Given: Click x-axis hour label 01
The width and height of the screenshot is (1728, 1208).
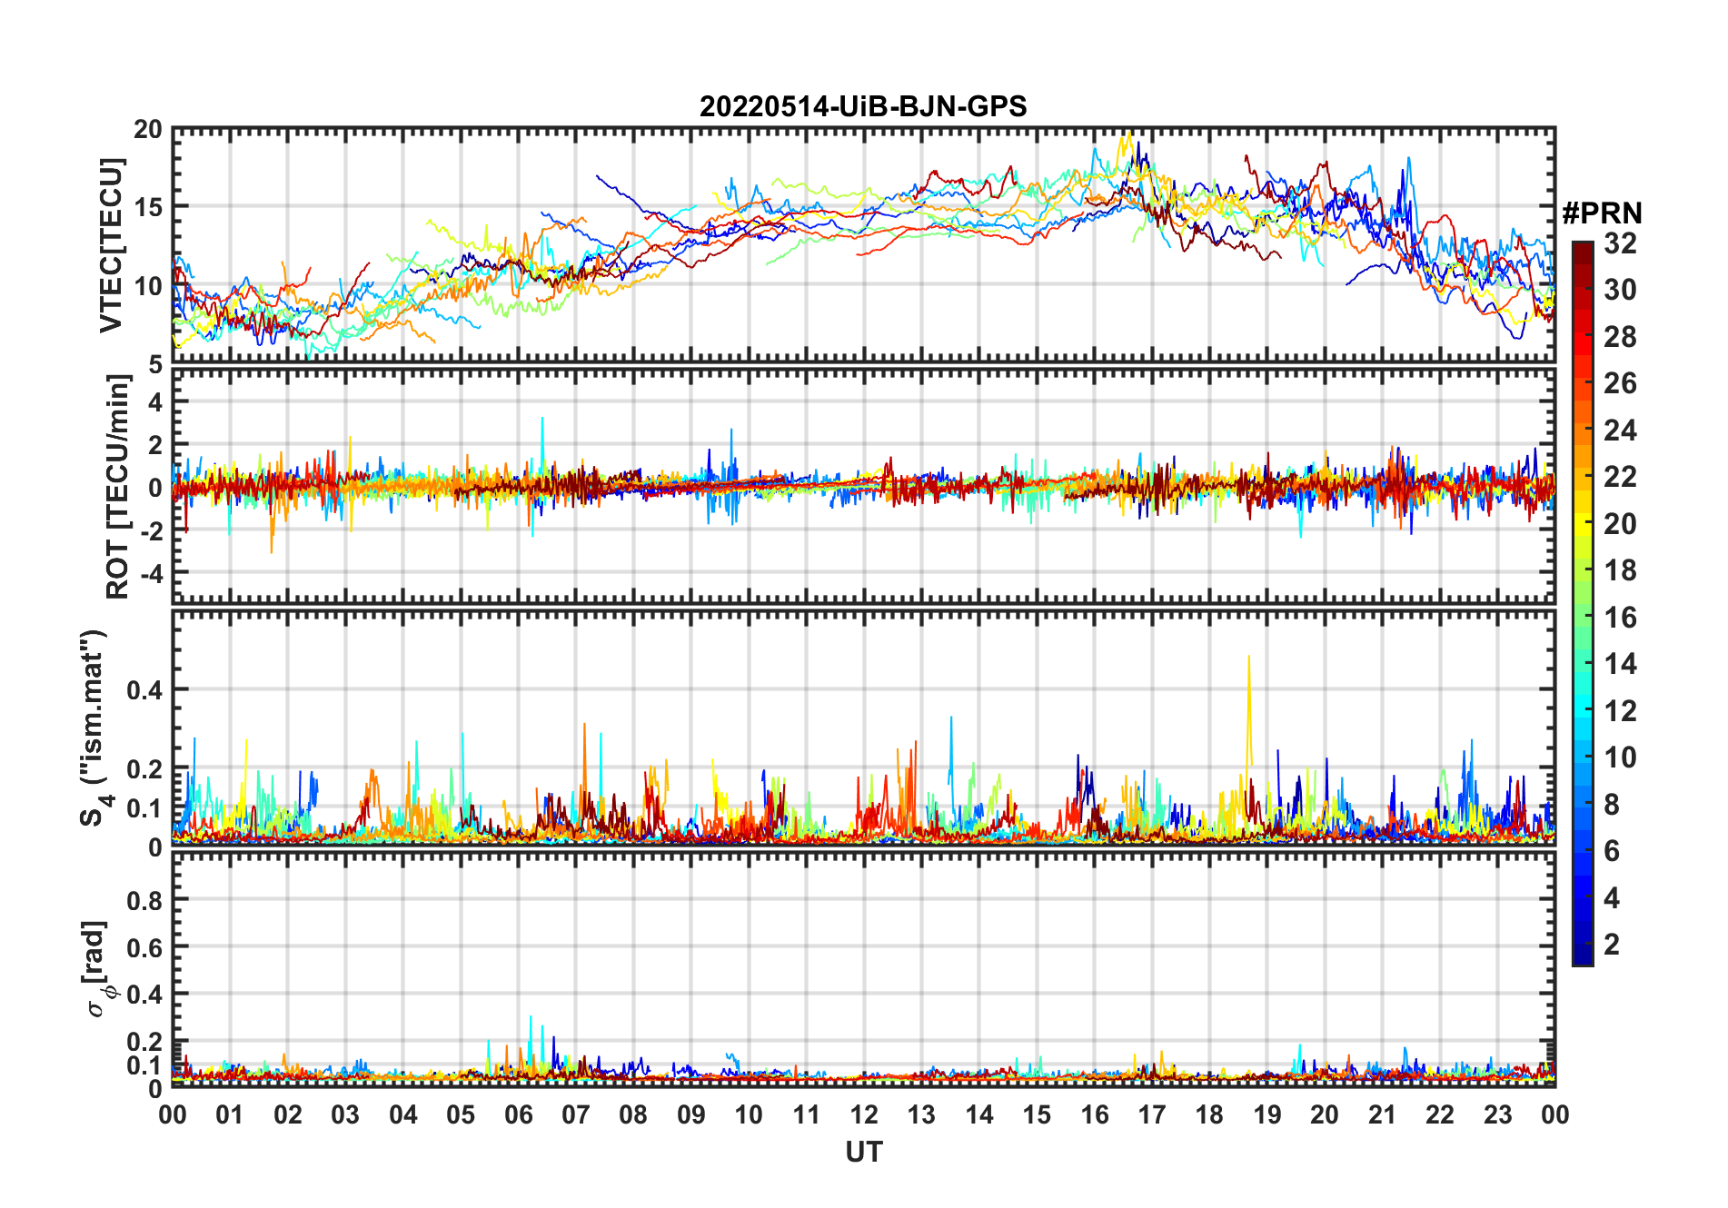Looking at the screenshot, I should (230, 1115).
